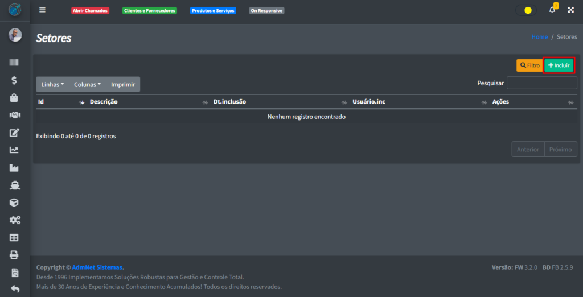This screenshot has height=297, width=583.
Task: Click the orange Filtro button
Action: [x=529, y=65]
